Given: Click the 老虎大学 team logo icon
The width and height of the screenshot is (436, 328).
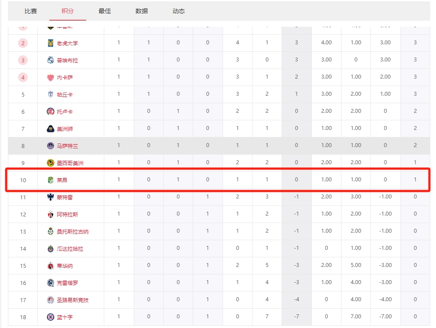Looking at the screenshot, I should (x=51, y=43).
